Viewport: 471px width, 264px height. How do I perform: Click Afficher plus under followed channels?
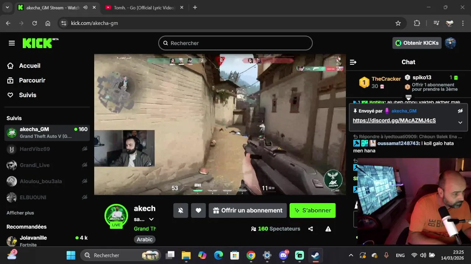(20, 213)
